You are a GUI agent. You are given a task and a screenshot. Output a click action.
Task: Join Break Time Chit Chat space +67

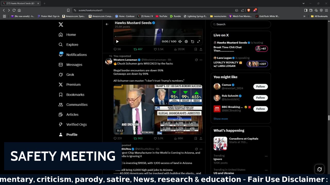pos(261,49)
